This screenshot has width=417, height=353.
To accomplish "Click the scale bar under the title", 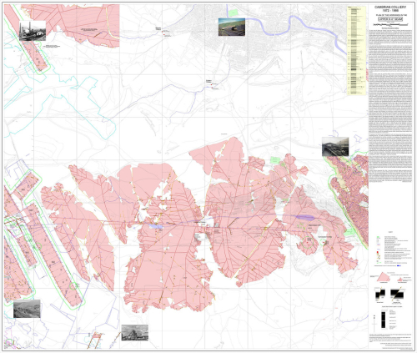I will (389, 24).
